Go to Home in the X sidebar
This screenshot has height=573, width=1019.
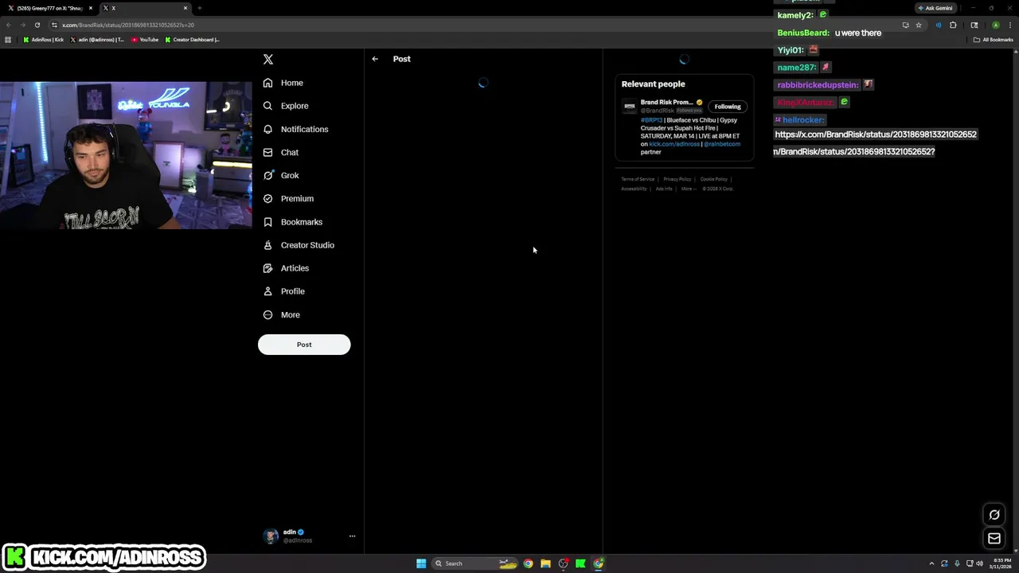pyautogui.click(x=283, y=83)
